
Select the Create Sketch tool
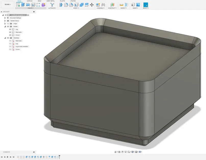tap(18, 4)
